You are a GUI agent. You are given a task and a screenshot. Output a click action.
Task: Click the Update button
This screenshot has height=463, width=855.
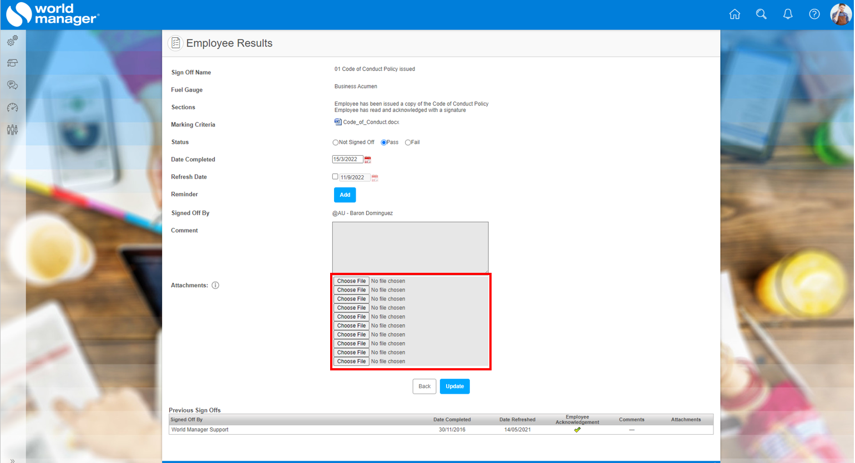point(454,386)
